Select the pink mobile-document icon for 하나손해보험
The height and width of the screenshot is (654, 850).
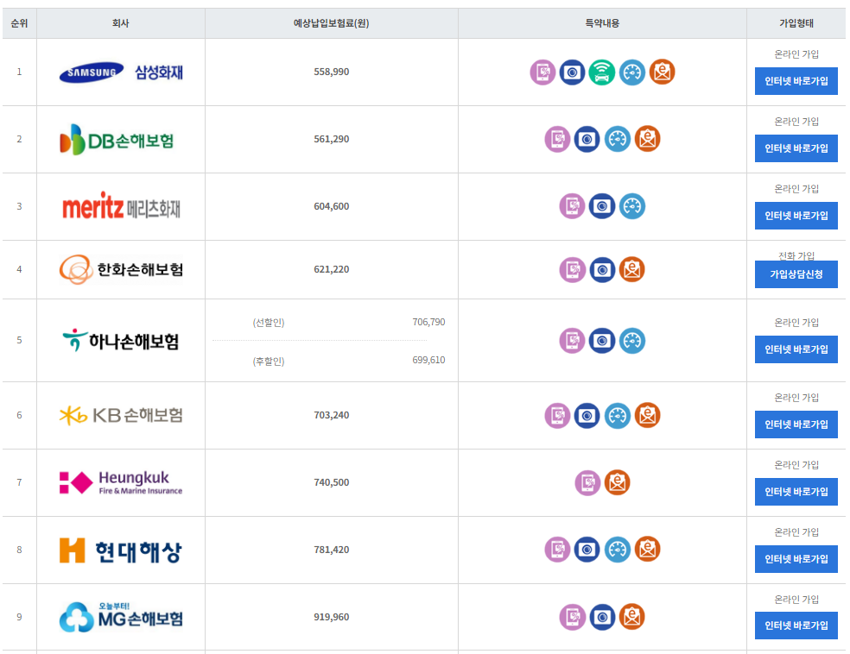pyautogui.click(x=573, y=341)
